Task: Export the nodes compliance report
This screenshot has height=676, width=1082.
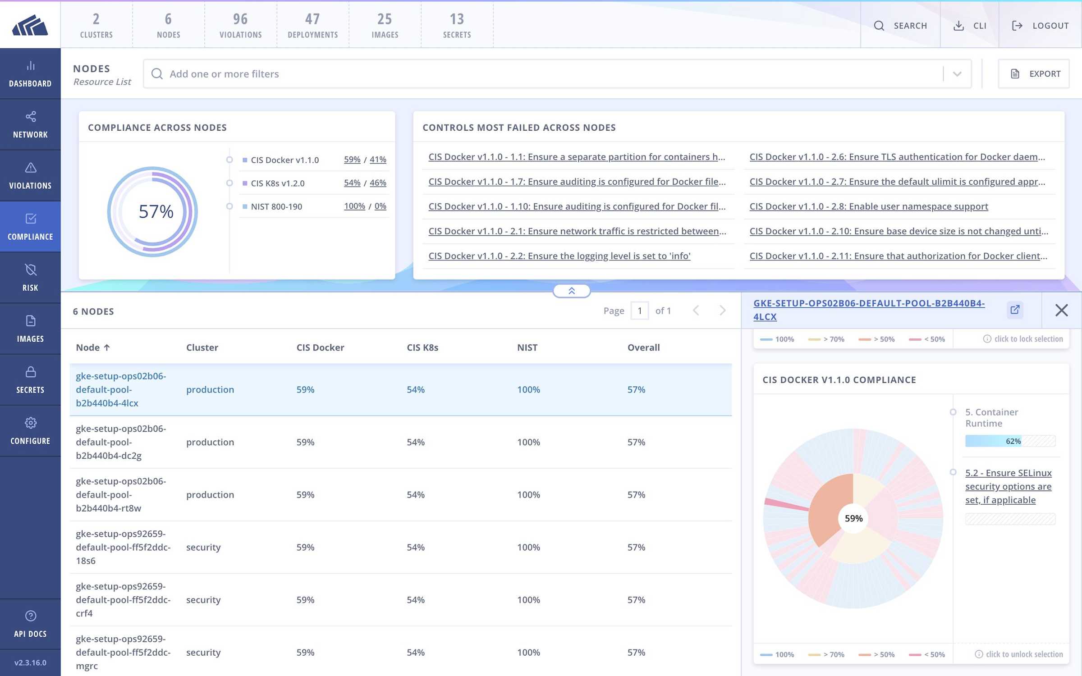Action: click(x=1034, y=74)
